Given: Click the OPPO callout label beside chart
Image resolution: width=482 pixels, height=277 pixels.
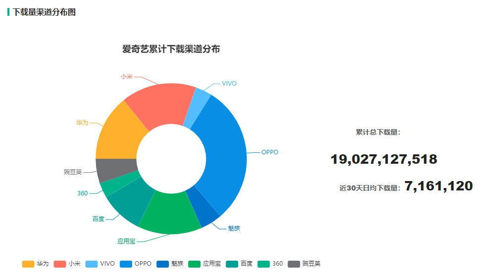Looking at the screenshot, I should [270, 152].
